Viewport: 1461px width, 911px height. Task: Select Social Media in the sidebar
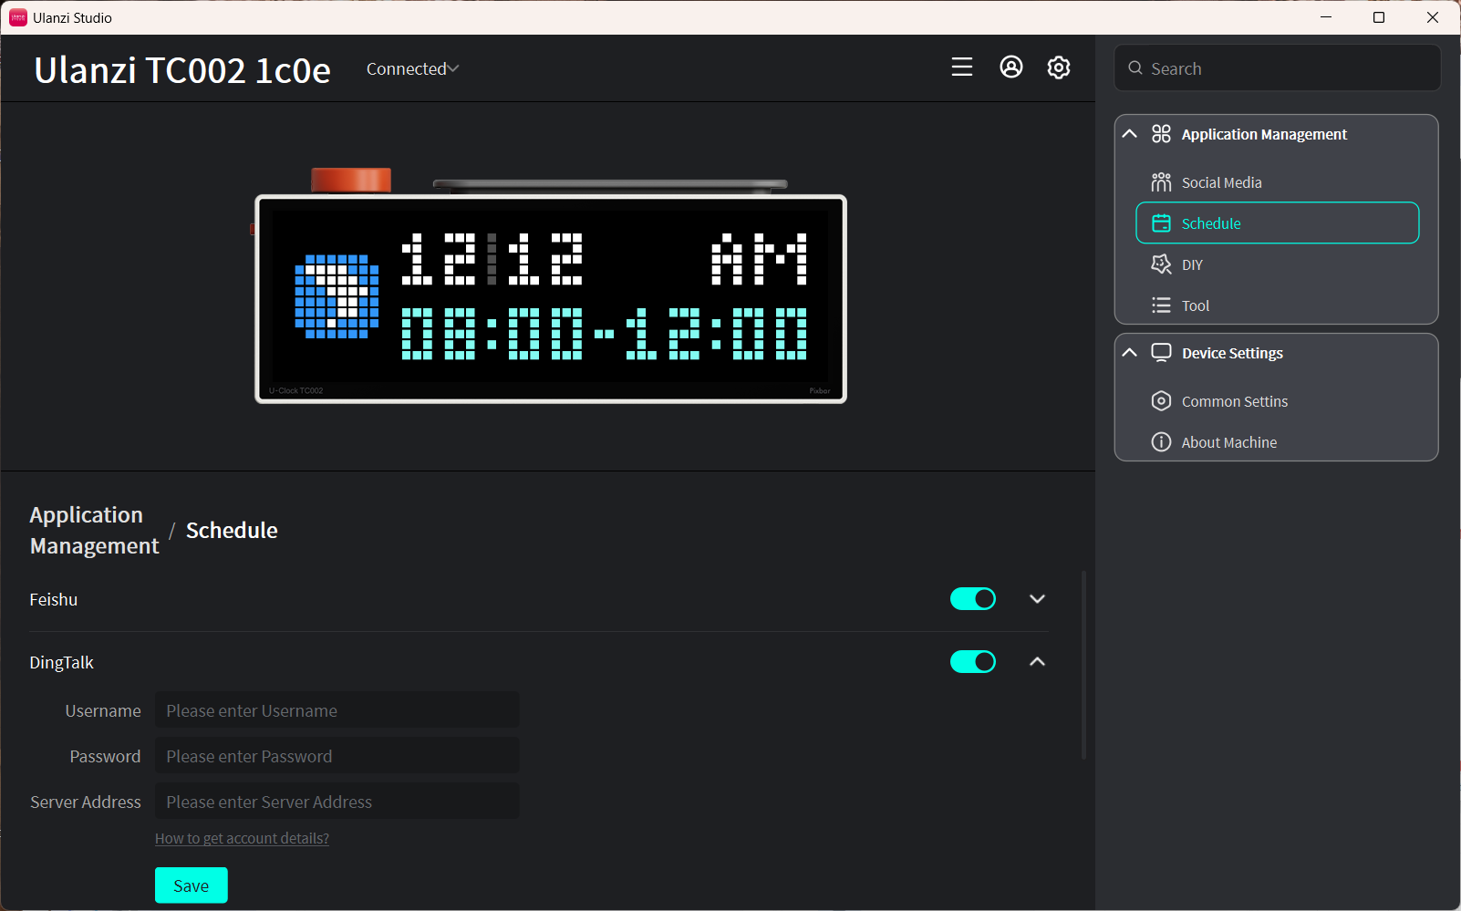1277,182
